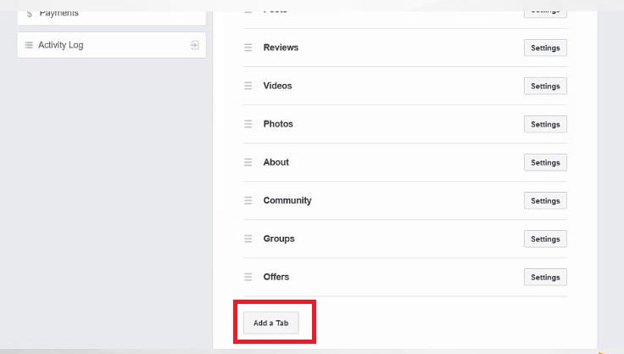Open Settings for the Reviews tab
Viewport: 624px width, 354px height.
[x=545, y=48]
